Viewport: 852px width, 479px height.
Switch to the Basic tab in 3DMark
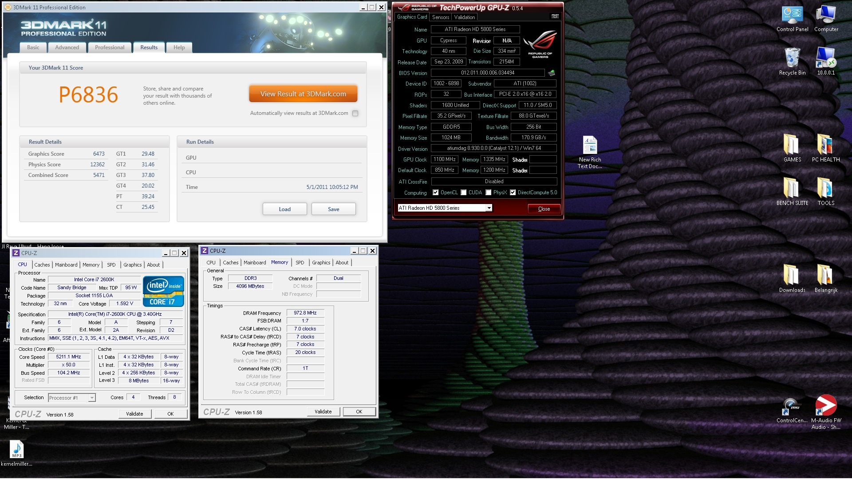[33, 47]
